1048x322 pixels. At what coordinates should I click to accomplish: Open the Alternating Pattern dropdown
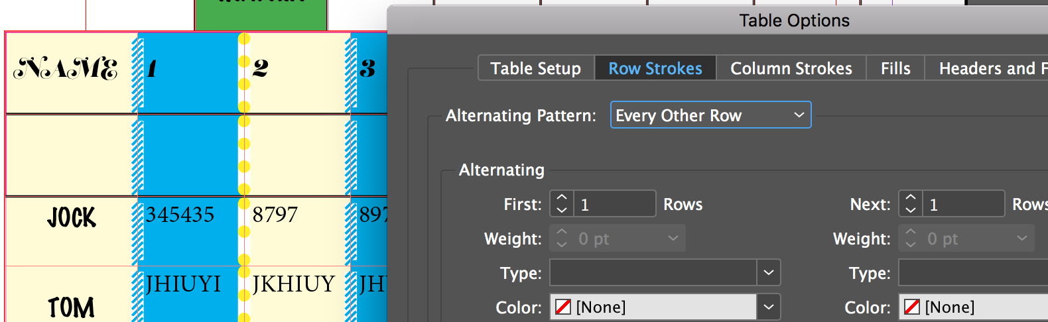click(710, 115)
